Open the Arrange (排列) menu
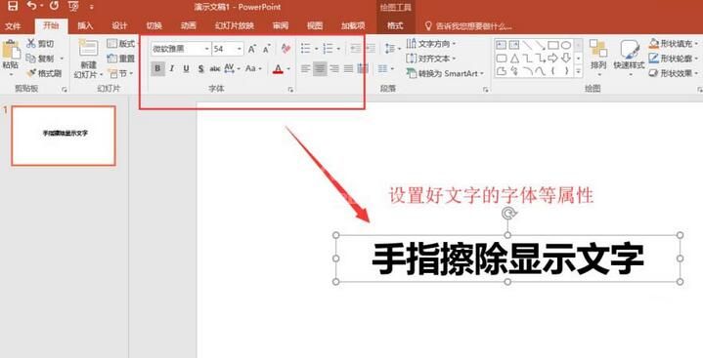Screen dimensions: 703x358 598,59
